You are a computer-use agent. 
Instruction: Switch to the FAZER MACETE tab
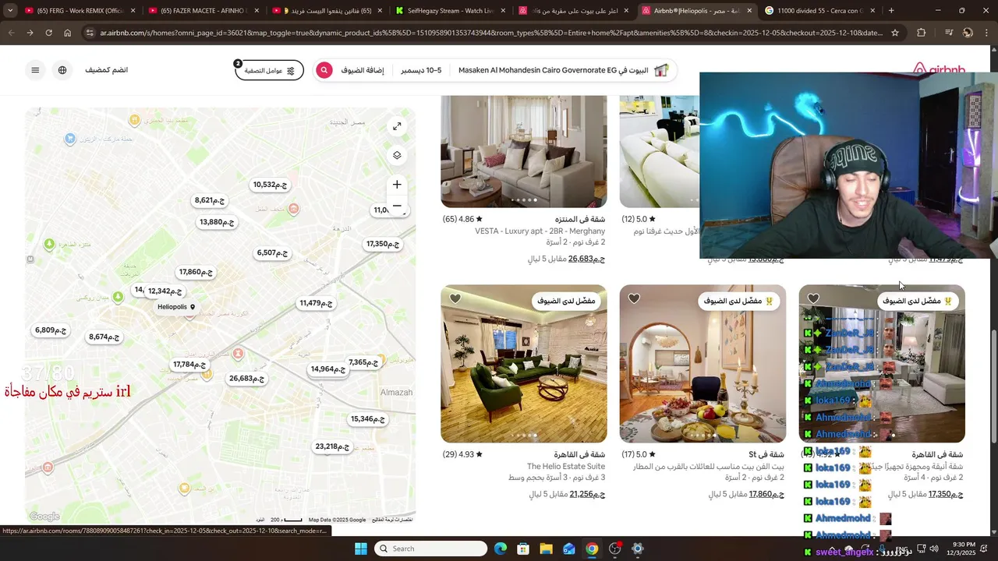pyautogui.click(x=204, y=11)
